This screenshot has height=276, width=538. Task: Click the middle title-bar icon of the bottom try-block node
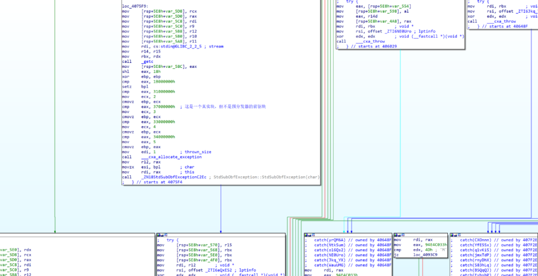click(161, 235)
